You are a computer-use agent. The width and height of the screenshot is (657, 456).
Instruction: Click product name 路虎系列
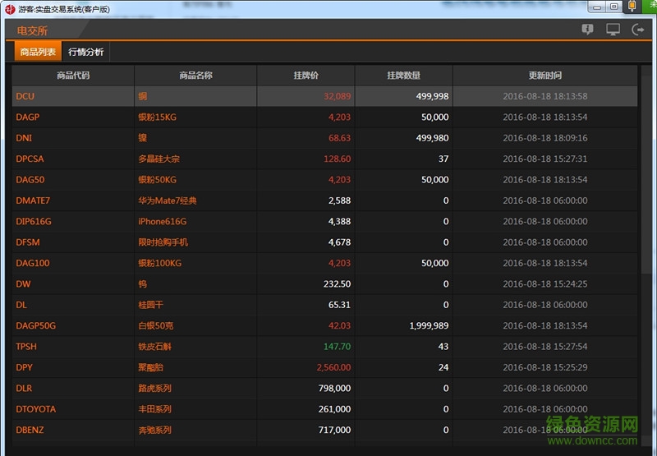pos(155,388)
